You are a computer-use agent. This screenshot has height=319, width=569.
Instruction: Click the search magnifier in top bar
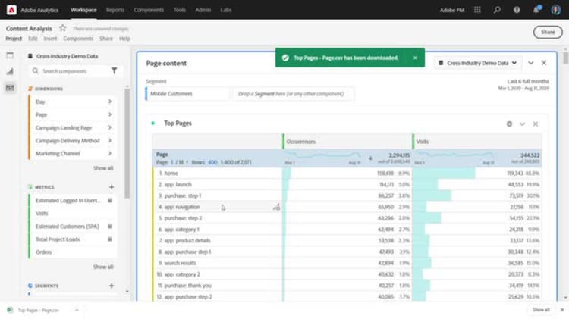pyautogui.click(x=497, y=10)
